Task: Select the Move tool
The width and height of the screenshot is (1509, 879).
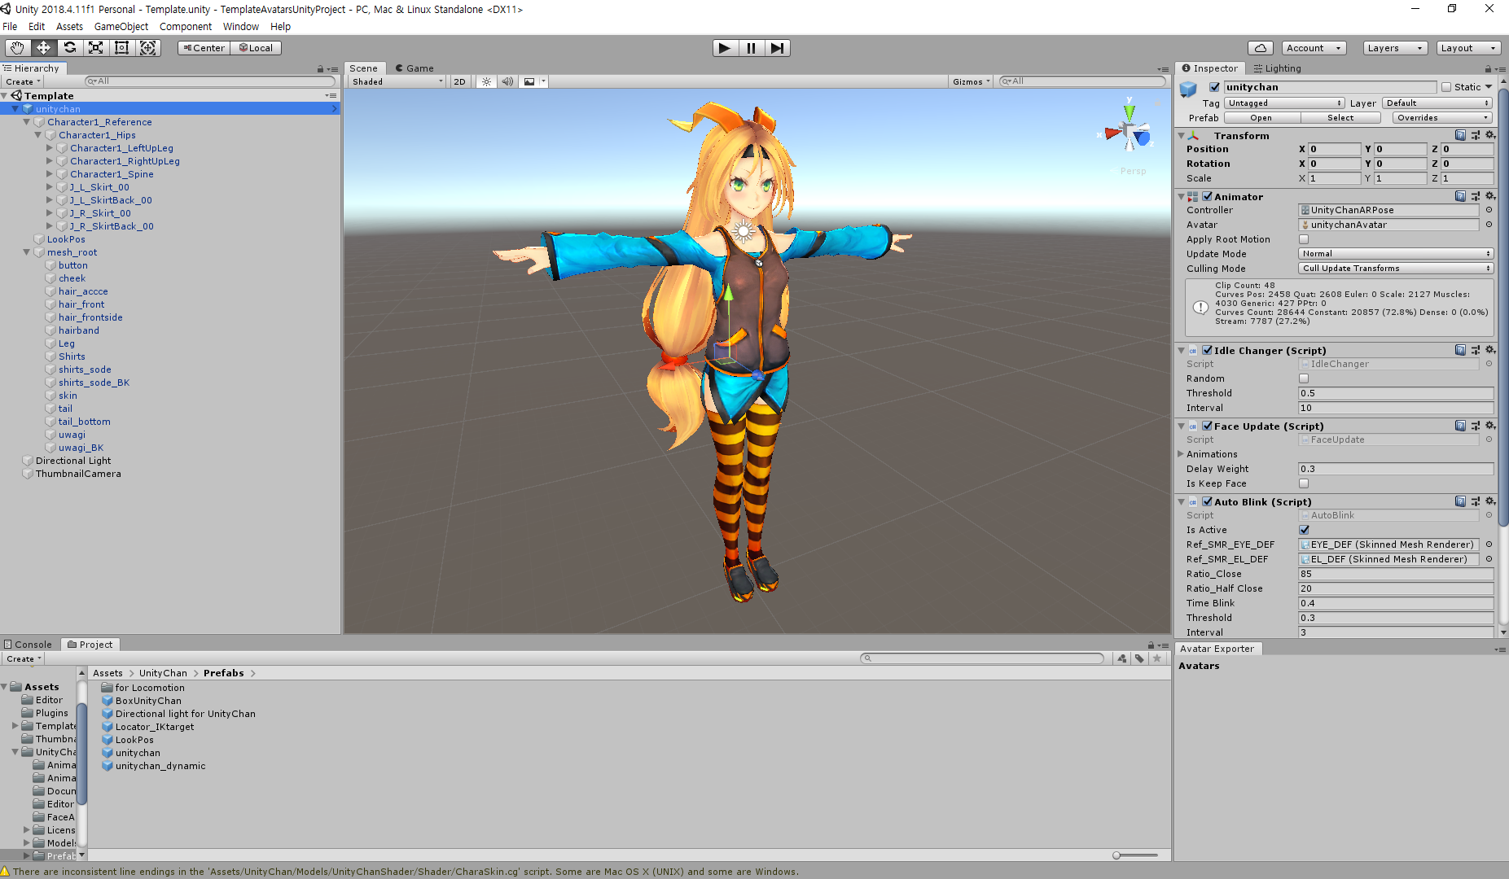Action: coord(43,48)
